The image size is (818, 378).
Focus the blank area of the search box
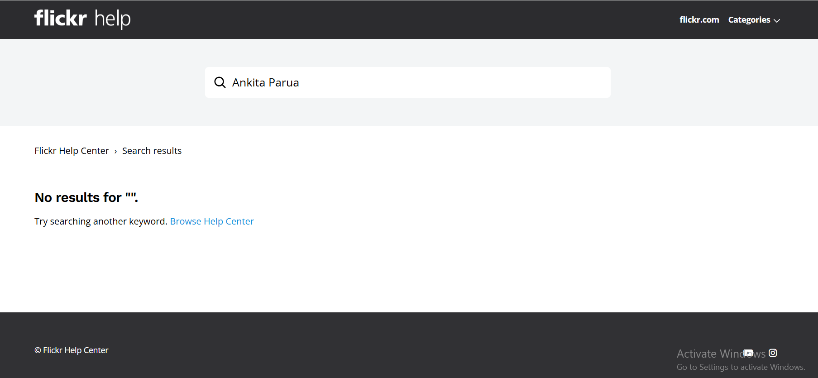coord(453,82)
